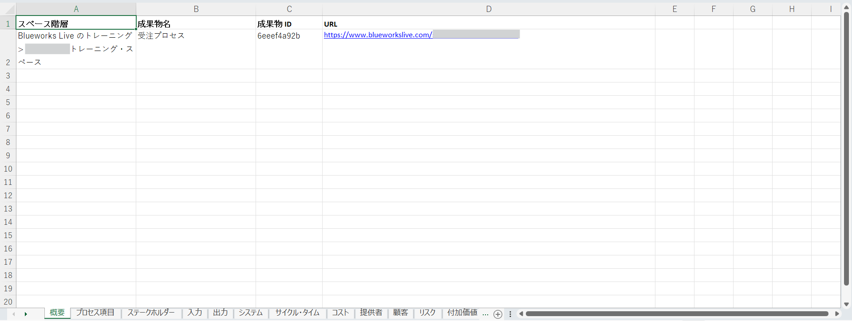This screenshot has height=321, width=852.
Task: Select column D header
Action: click(x=489, y=9)
